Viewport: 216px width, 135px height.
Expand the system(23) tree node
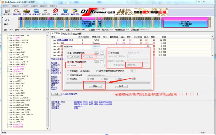tap(8, 67)
